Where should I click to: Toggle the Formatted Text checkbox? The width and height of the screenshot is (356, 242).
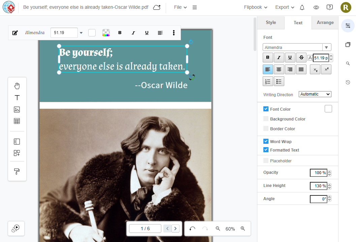coord(266,150)
